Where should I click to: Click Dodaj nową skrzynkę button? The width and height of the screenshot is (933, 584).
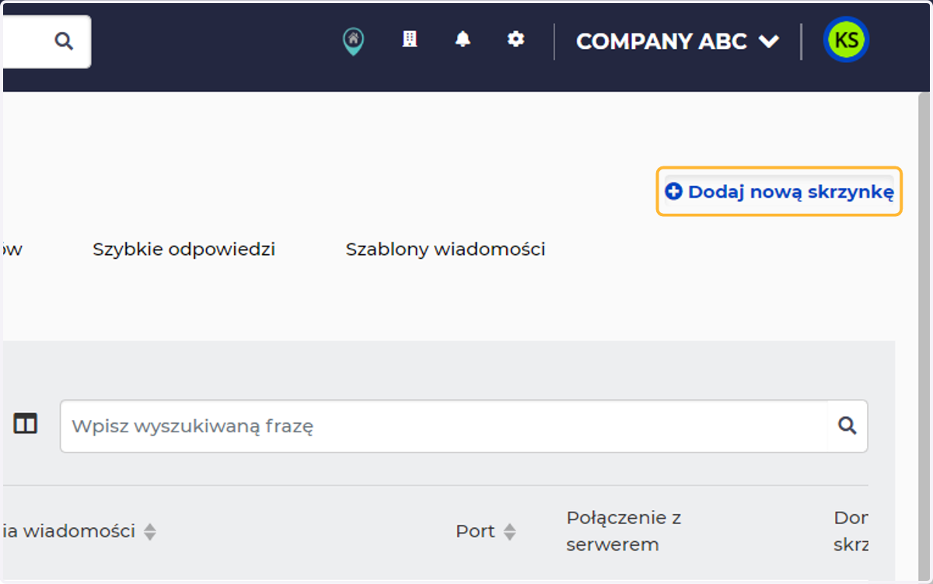pyautogui.click(x=779, y=191)
